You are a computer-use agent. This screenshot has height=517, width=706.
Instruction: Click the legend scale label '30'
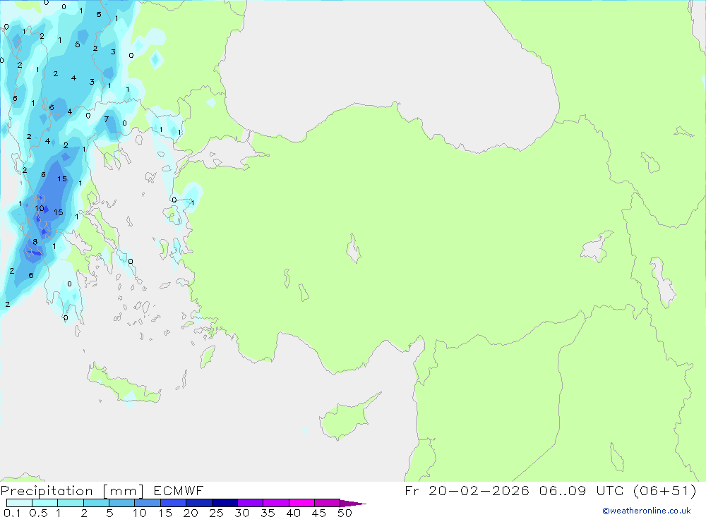242,513
